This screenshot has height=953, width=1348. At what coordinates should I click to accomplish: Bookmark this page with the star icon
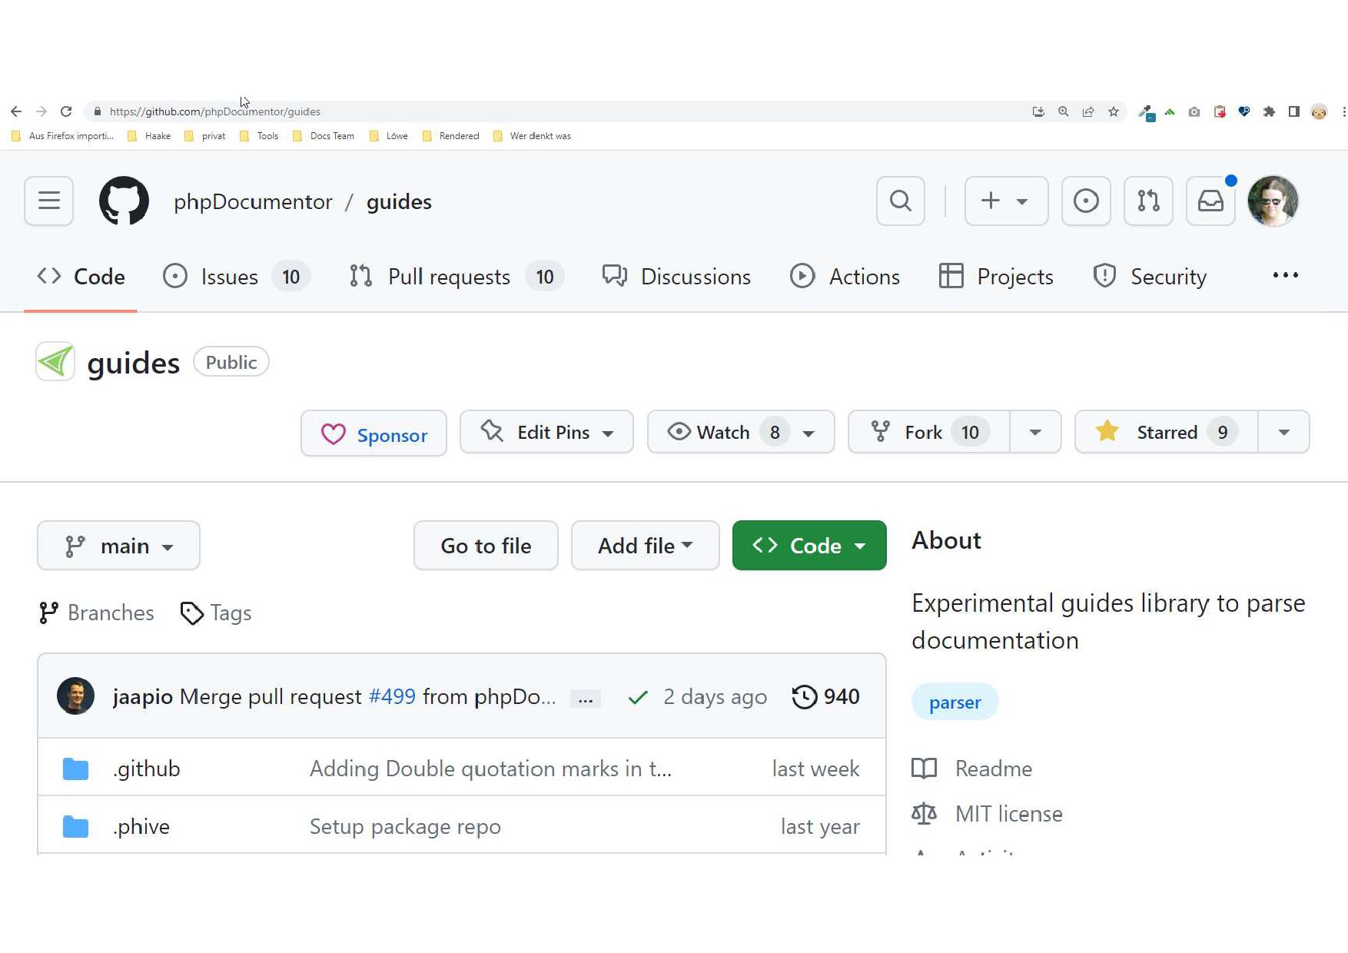[1114, 111]
